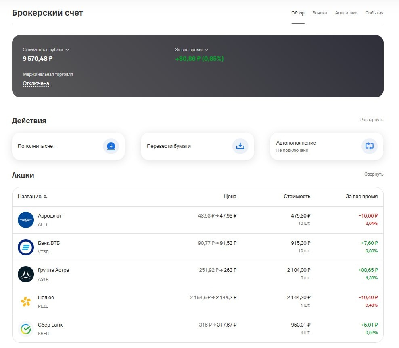
Task: Click the Аэрофлот price 48,98 ₽ → 47,98 ₽
Action: pyautogui.click(x=217, y=215)
